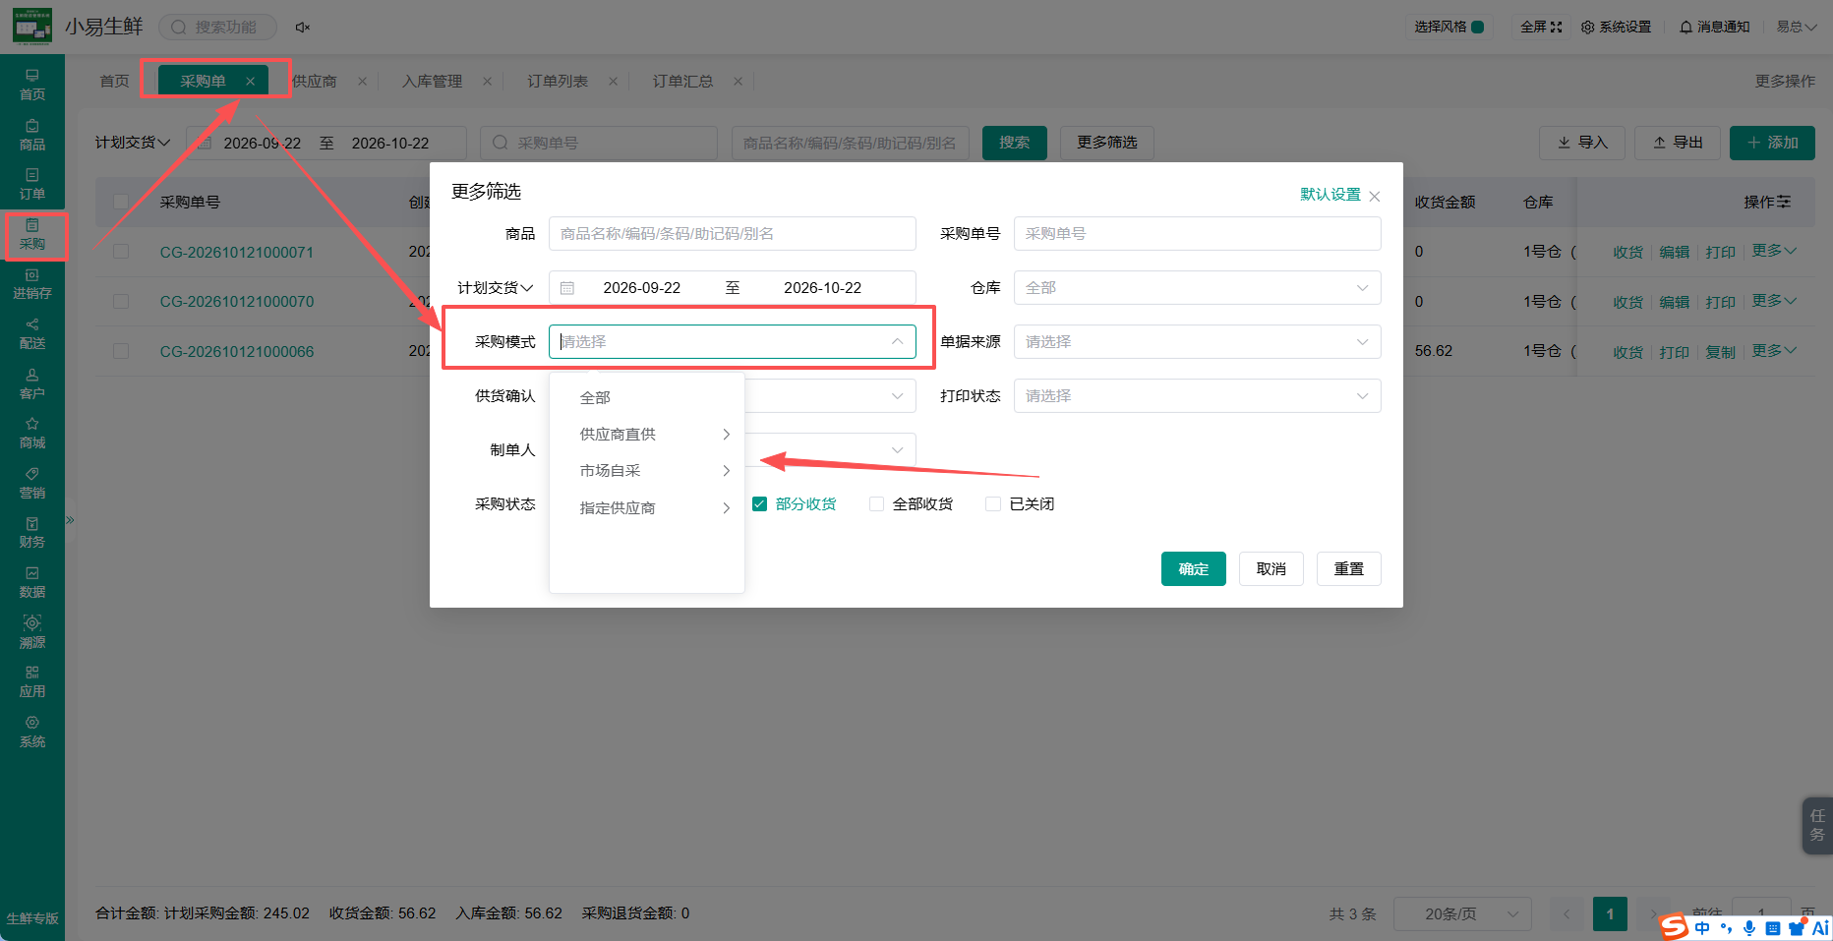
Task: Open the 应用 sidebar module
Action: [x=32, y=681]
